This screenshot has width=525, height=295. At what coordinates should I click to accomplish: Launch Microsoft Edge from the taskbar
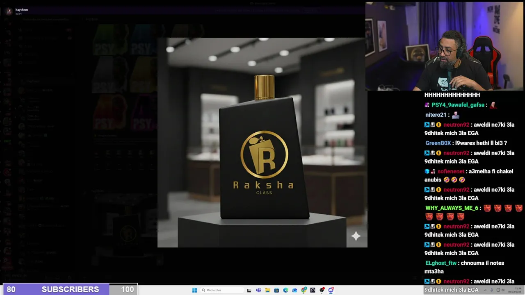285,290
